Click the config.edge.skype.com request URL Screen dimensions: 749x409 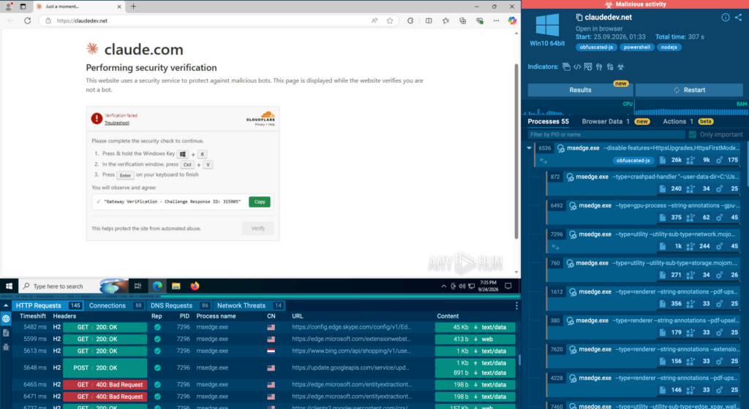tap(351, 327)
